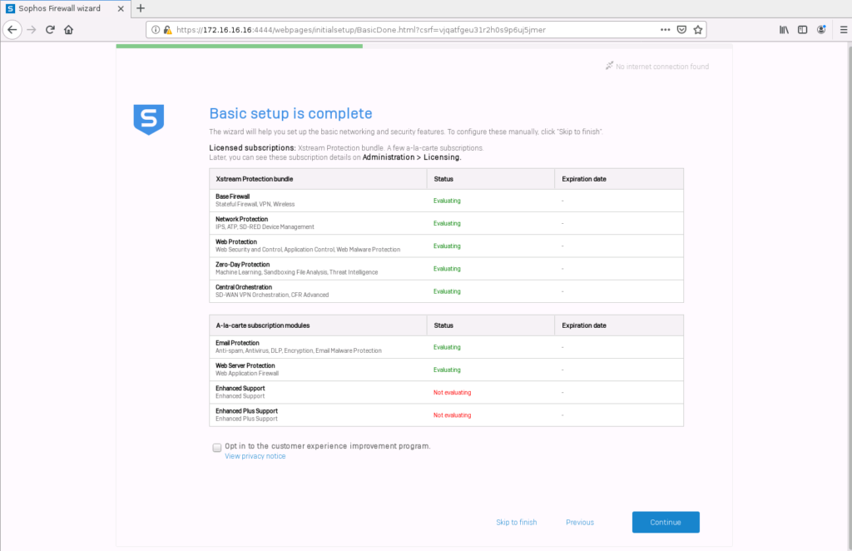
Task: Save page to Pocket
Action: point(681,30)
